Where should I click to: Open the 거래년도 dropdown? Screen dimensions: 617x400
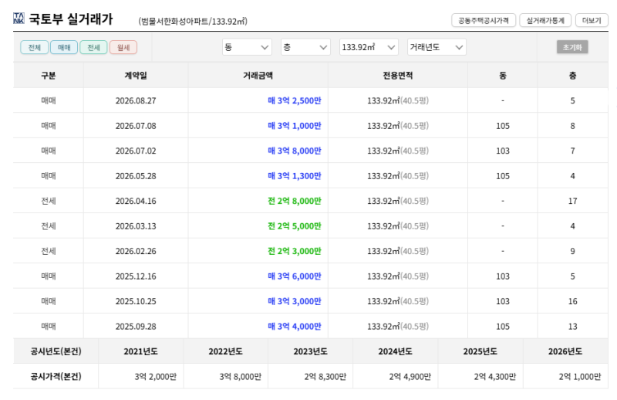(x=437, y=47)
